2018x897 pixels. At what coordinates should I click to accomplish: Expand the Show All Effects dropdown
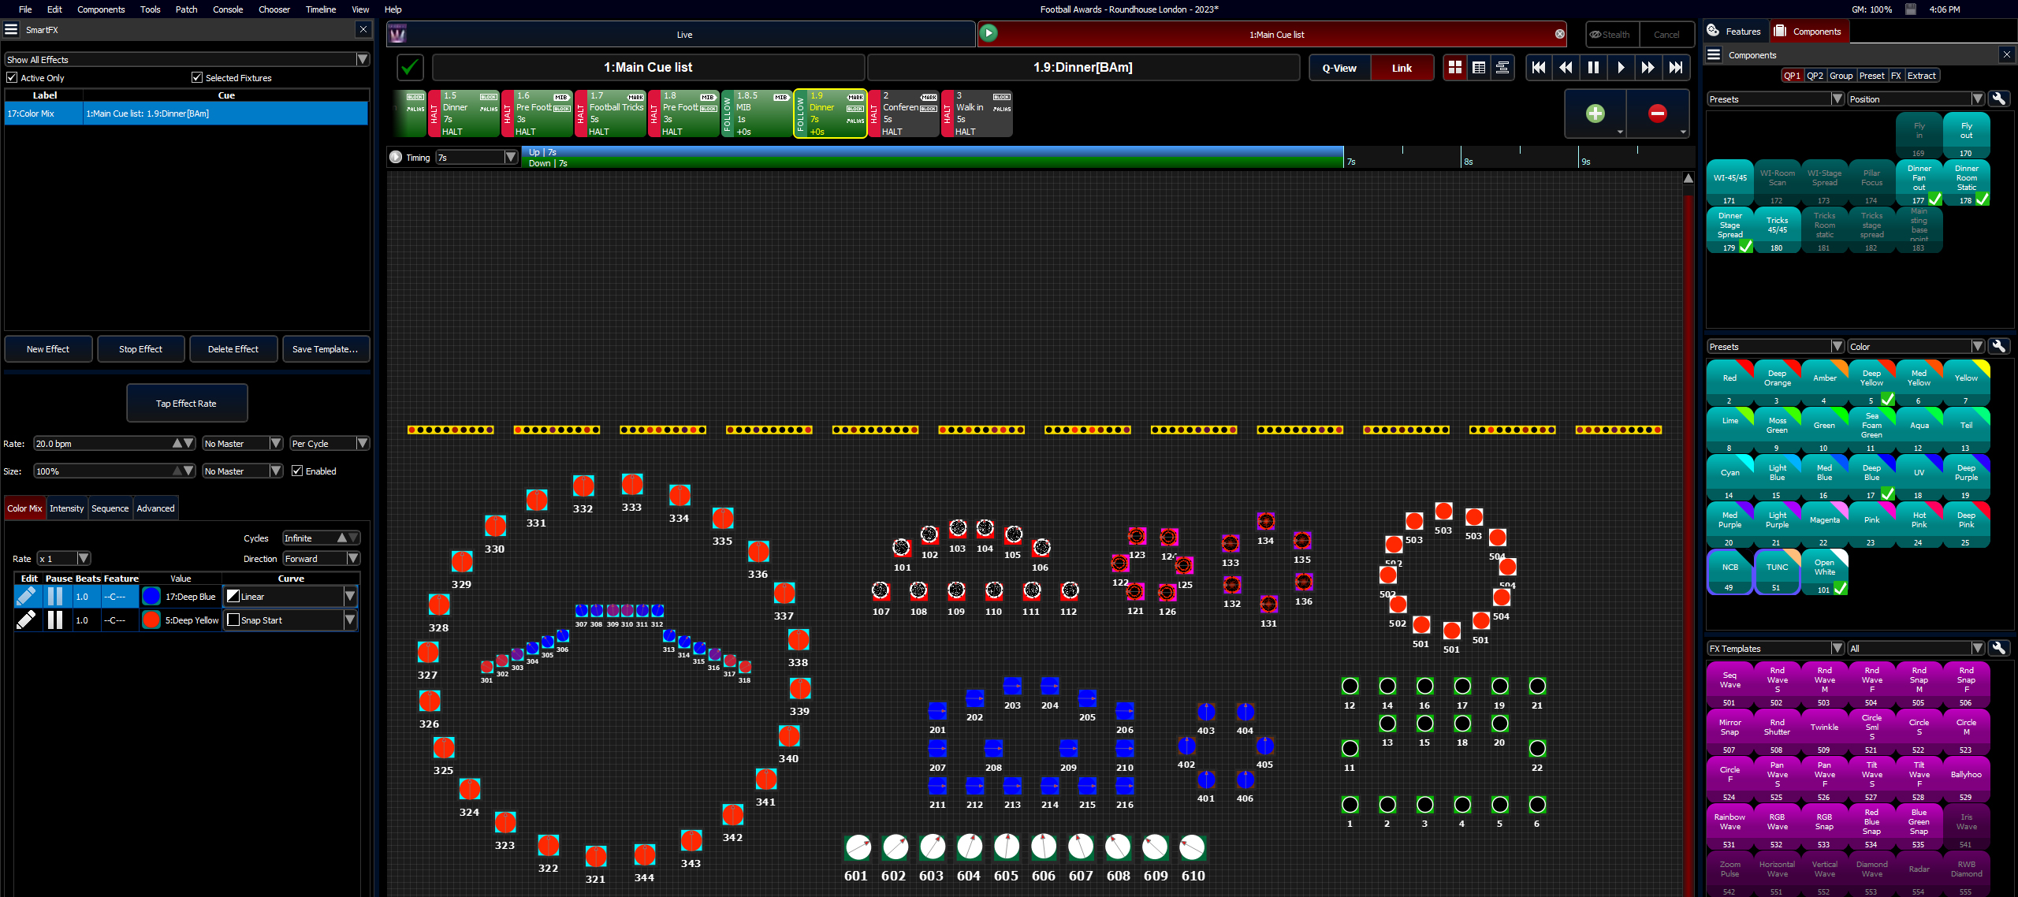coord(363,60)
